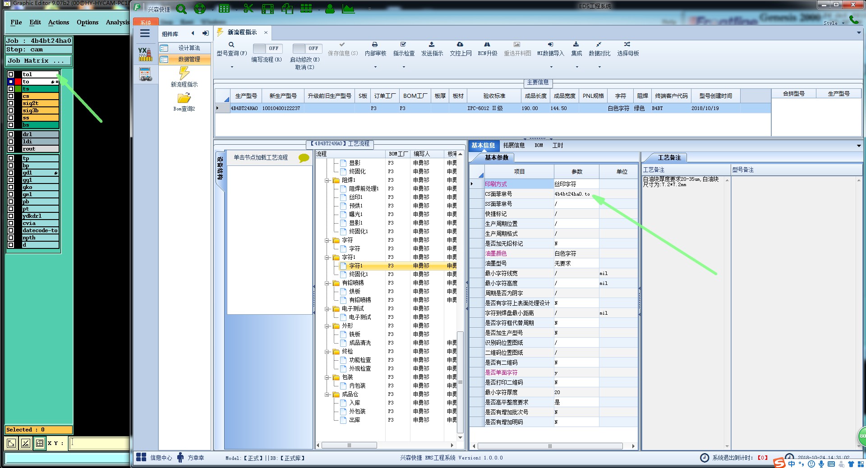Image resolution: width=866 pixels, height=468 pixels.
Task: Click the 发送指示 upload icon
Action: pyautogui.click(x=432, y=45)
